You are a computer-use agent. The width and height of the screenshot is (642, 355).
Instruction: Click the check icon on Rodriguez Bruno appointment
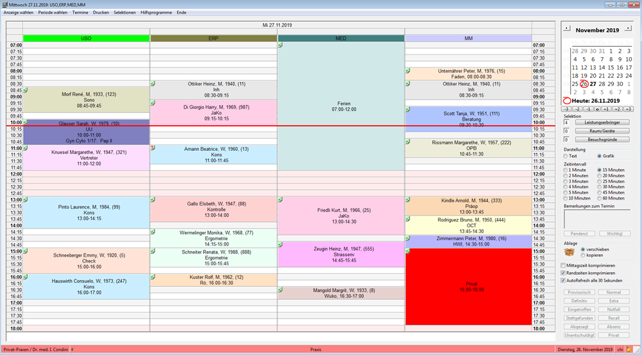click(x=408, y=219)
